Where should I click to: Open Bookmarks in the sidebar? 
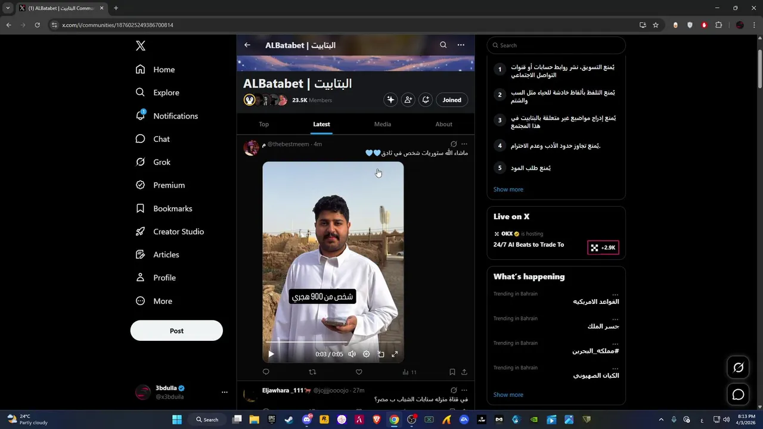pyautogui.click(x=164, y=209)
